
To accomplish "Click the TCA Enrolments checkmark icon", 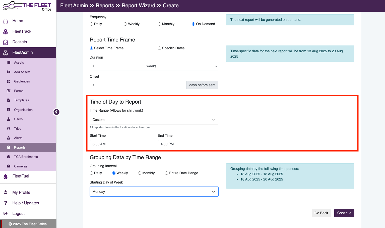I will [9, 157].
